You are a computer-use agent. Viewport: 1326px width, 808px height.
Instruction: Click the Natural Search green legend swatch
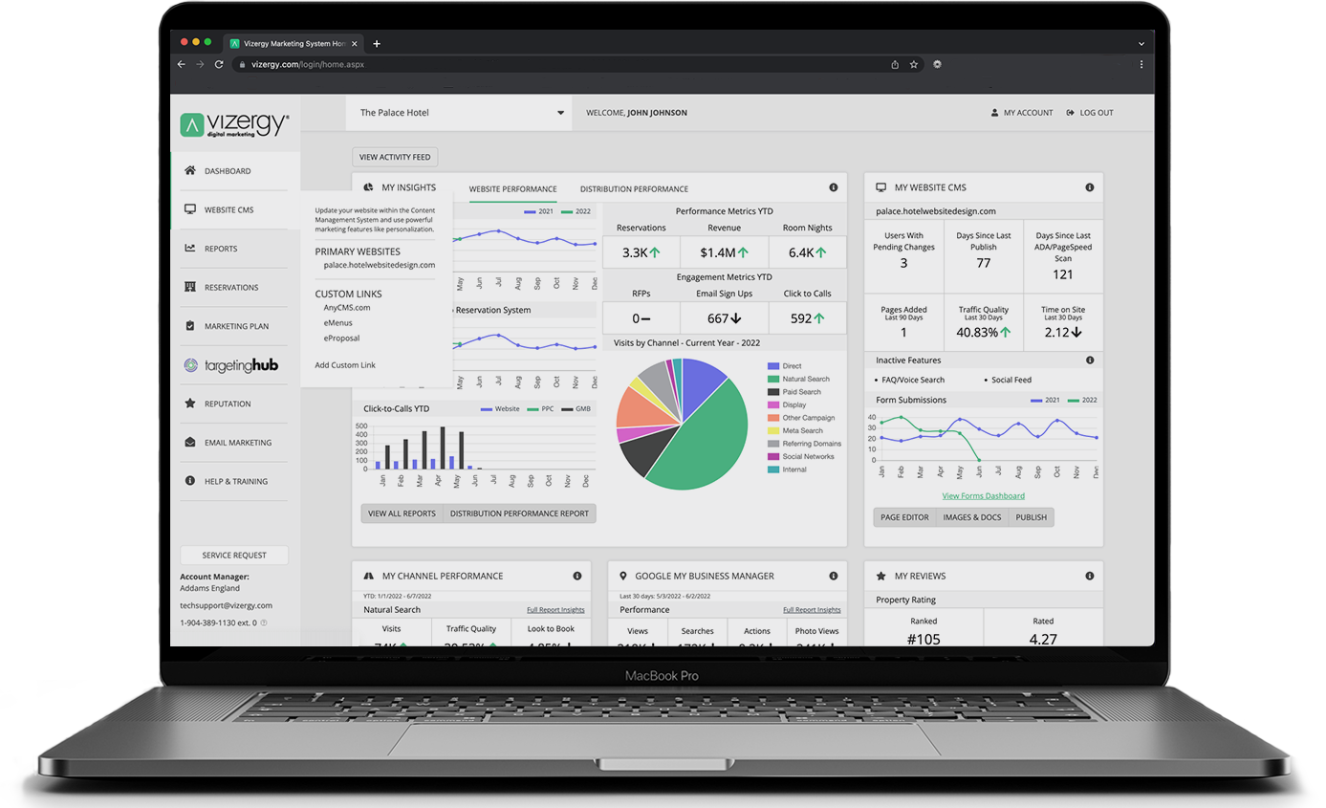773,380
